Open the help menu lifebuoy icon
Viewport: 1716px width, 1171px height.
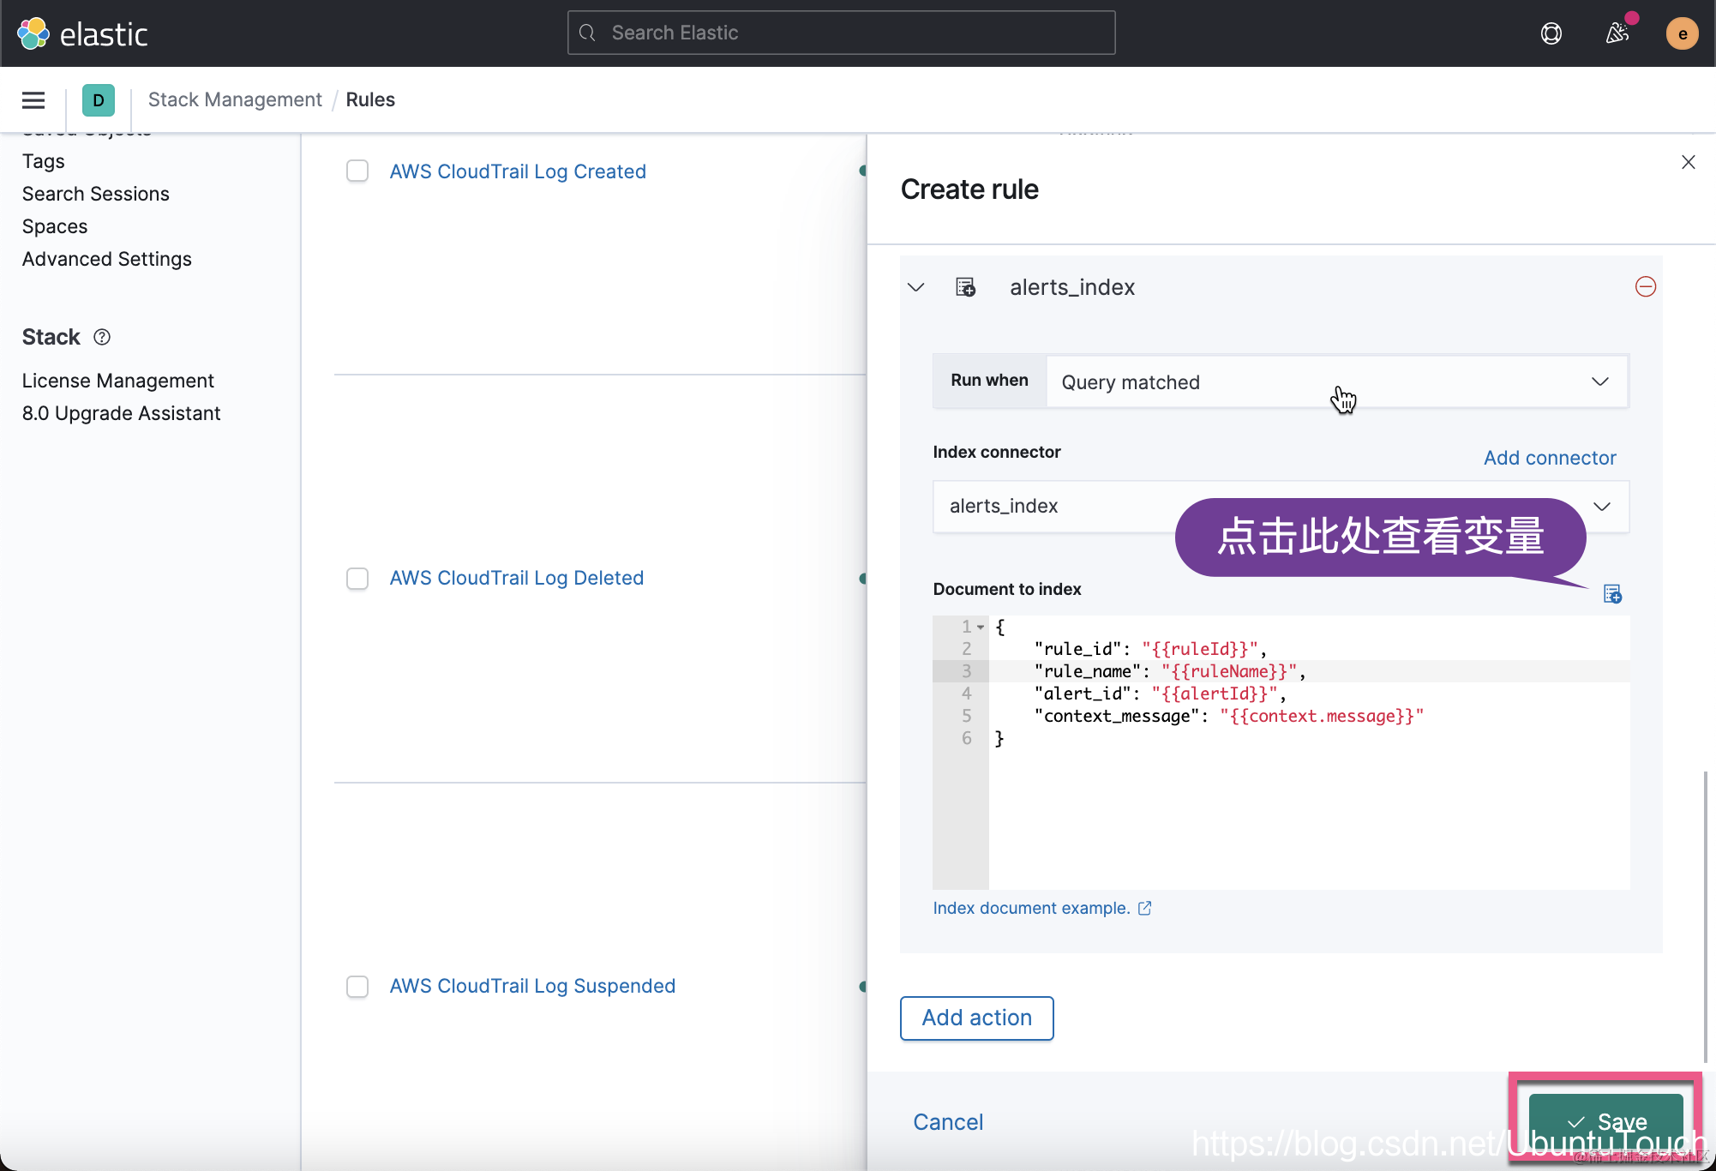[1551, 33]
